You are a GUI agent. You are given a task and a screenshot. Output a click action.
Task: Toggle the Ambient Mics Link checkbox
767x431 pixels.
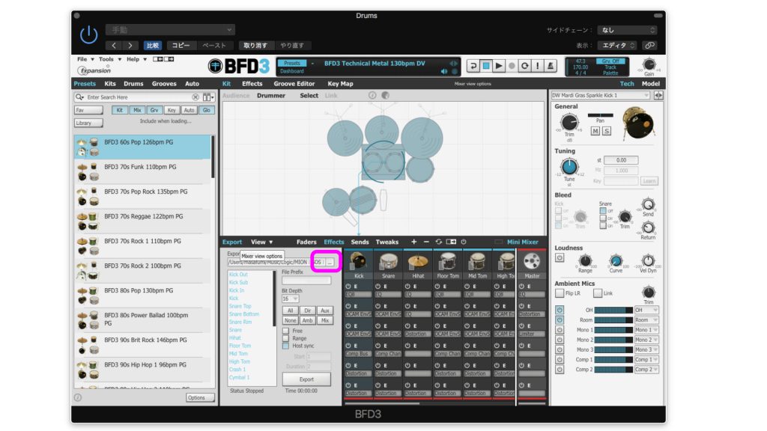coord(597,293)
